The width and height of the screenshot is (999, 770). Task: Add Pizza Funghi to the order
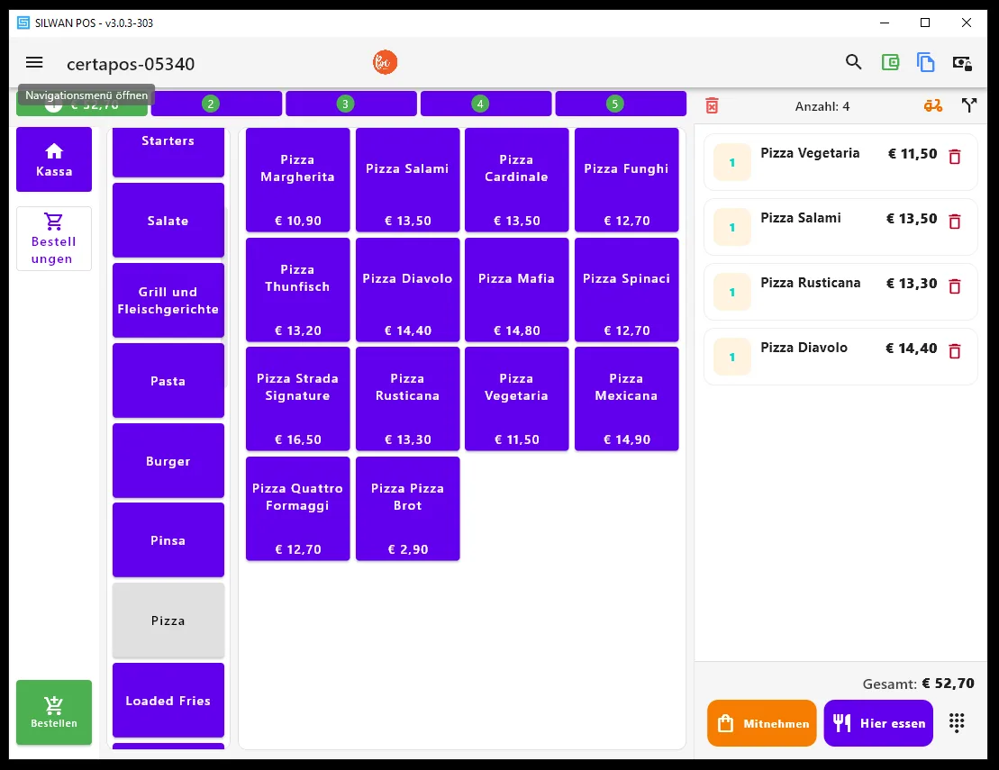point(626,180)
